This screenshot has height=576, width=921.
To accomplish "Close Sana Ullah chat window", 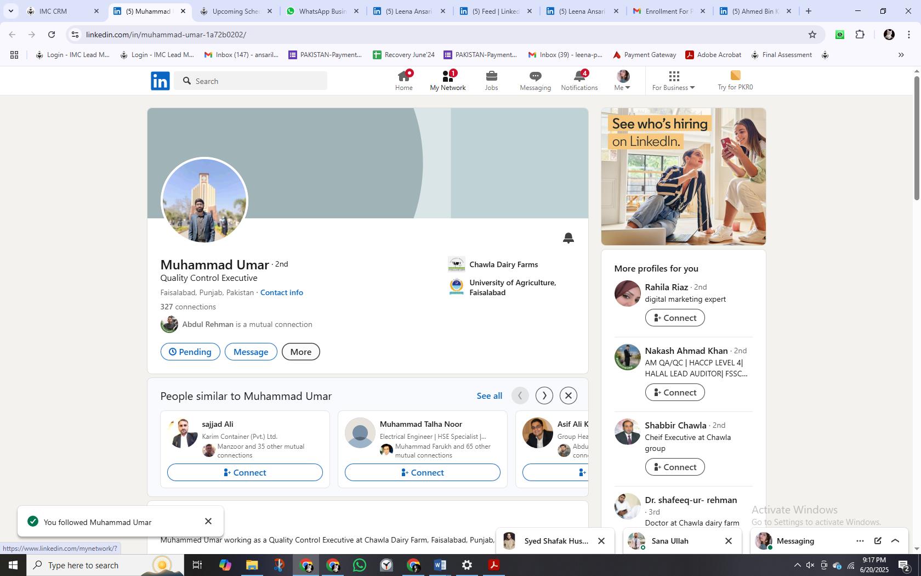I will click(729, 541).
